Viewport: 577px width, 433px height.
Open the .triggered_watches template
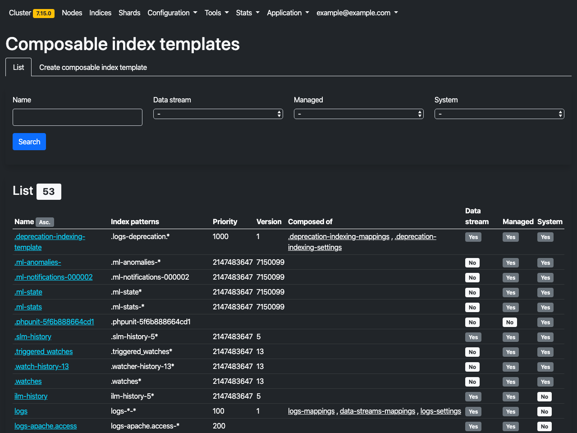(x=44, y=351)
